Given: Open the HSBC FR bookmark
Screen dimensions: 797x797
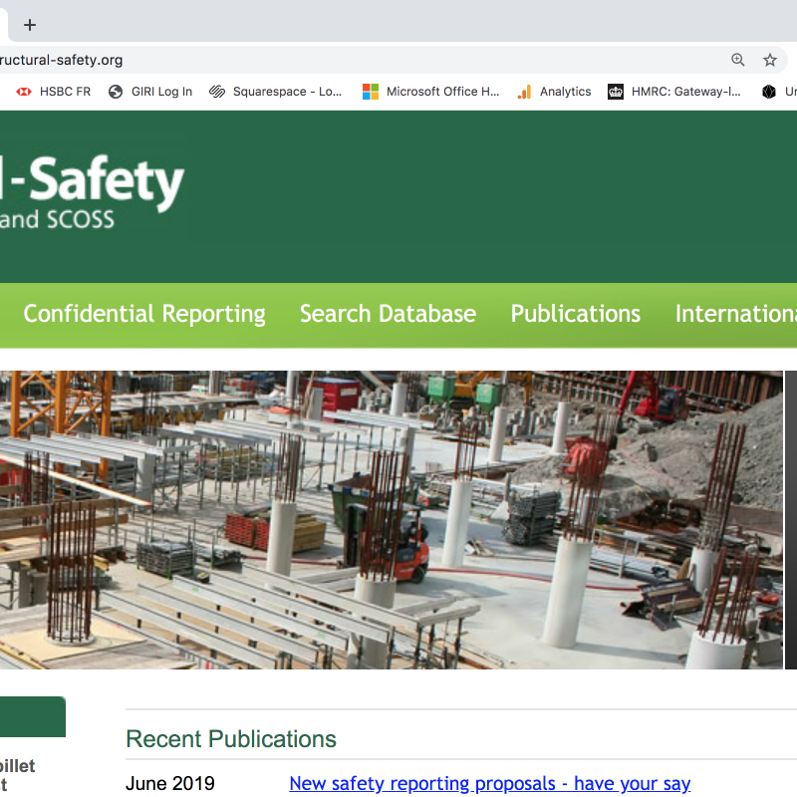Looking at the screenshot, I should 54,92.
